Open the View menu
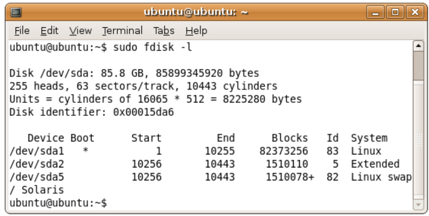 point(80,31)
